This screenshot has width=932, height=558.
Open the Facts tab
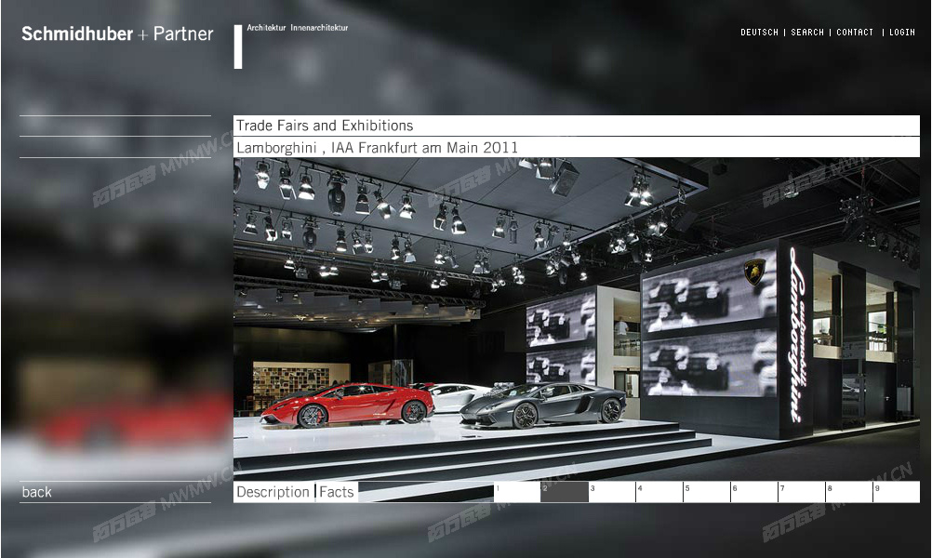pos(337,492)
